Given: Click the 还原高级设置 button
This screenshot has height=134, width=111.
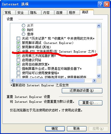Looking at the screenshot, I should point(82,91).
